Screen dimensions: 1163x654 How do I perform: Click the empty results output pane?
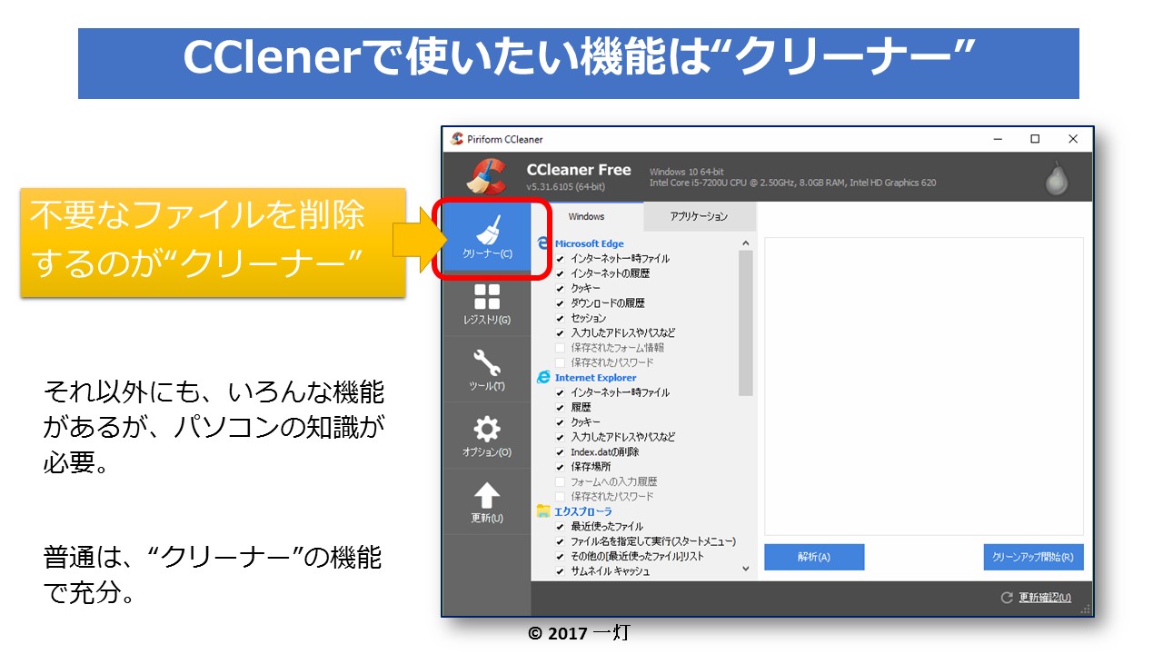924,386
